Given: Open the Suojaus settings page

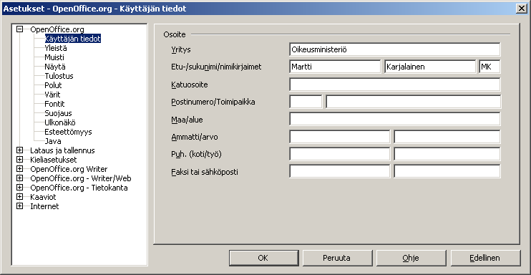Looking at the screenshot, I should pyautogui.click(x=58, y=113).
